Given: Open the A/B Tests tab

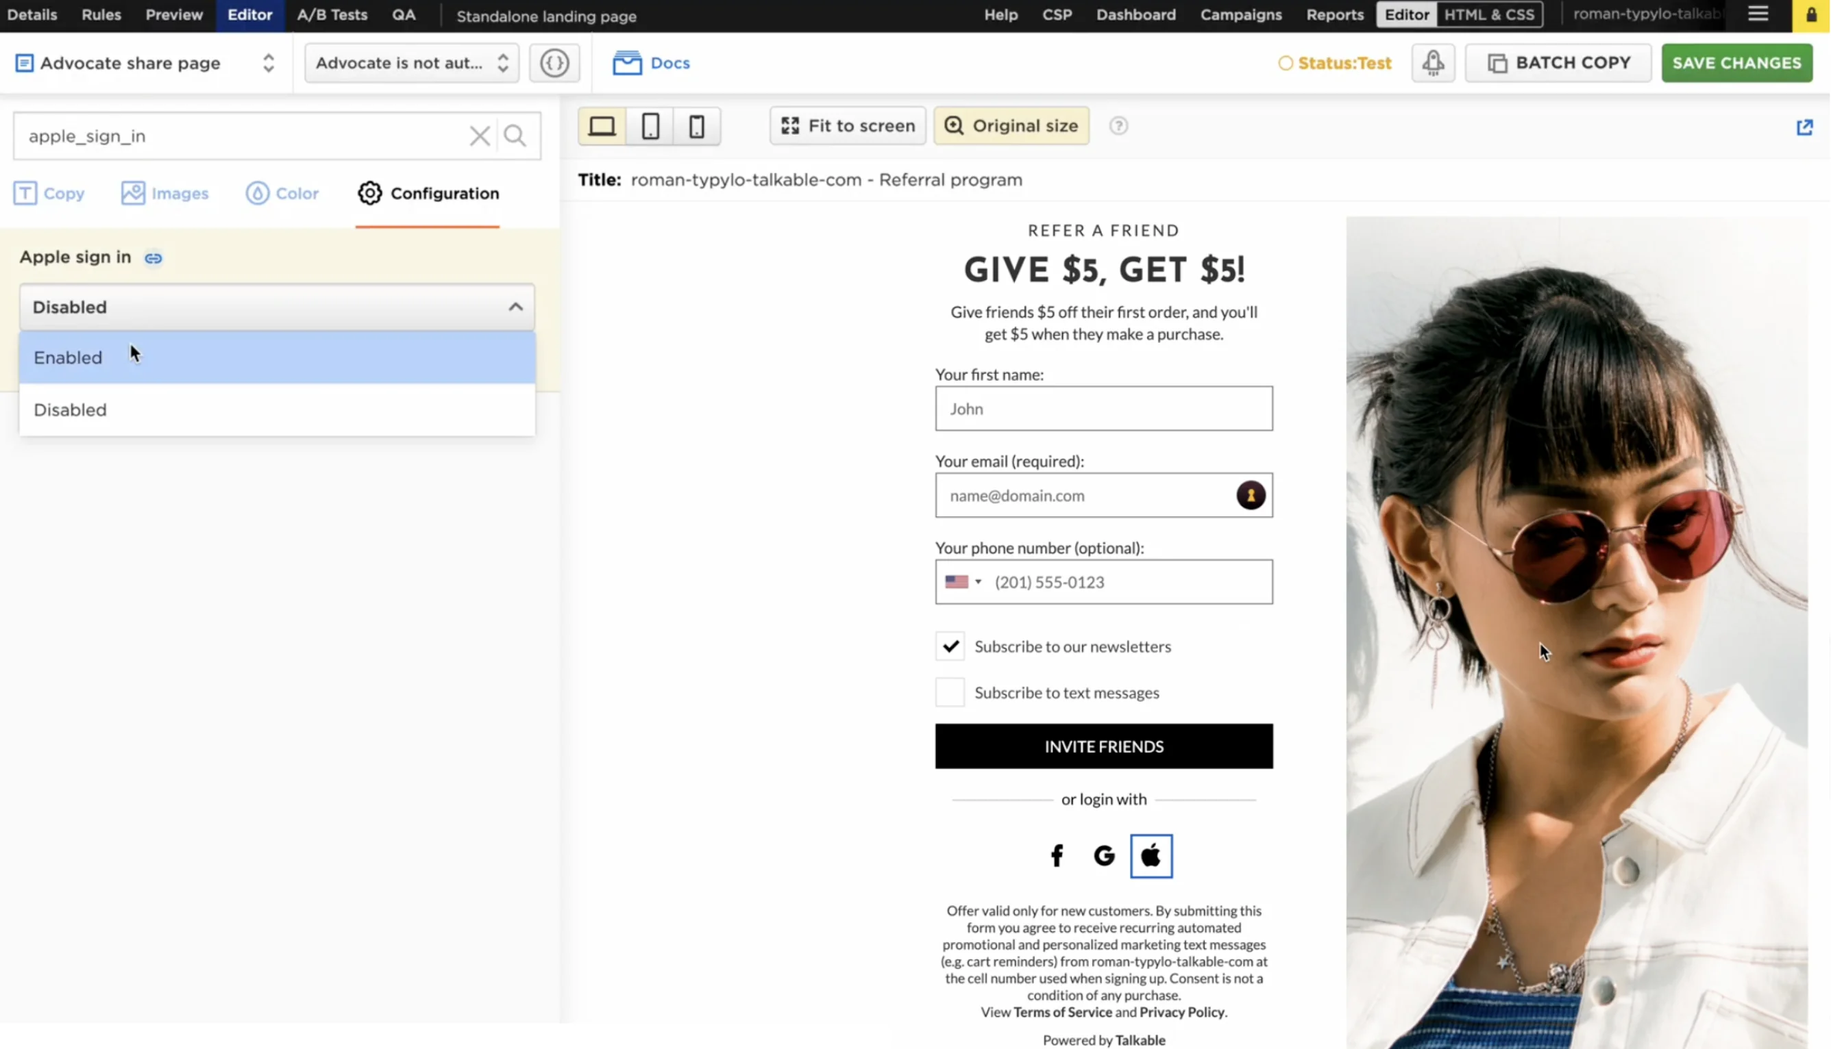Looking at the screenshot, I should tap(332, 14).
